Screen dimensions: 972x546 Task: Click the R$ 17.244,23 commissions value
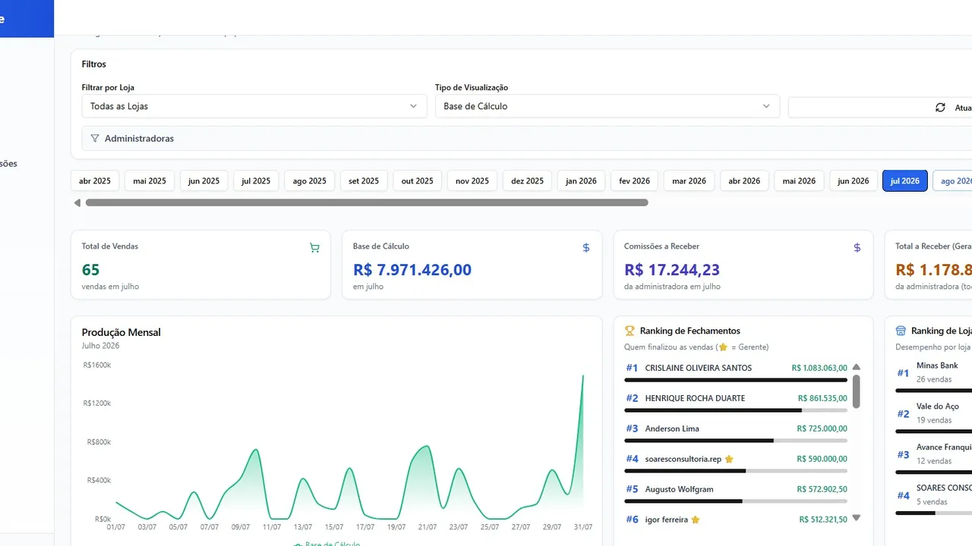pos(672,269)
